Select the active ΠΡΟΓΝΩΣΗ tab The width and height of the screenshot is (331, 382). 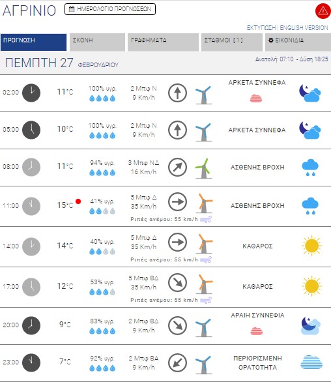[x=33, y=42]
